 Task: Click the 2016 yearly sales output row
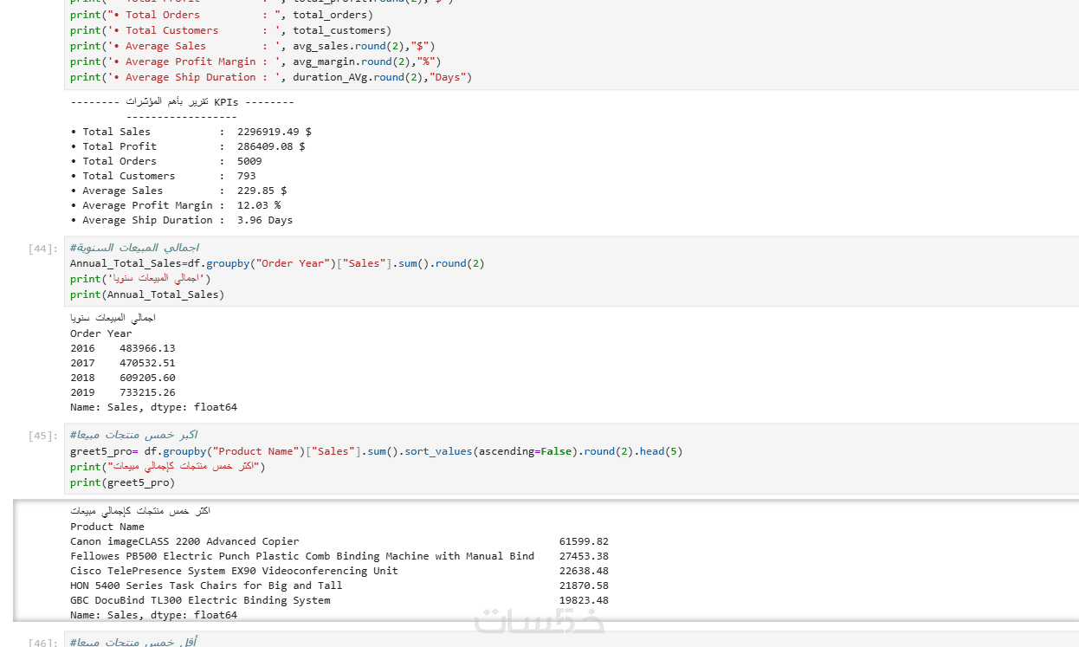click(x=123, y=348)
